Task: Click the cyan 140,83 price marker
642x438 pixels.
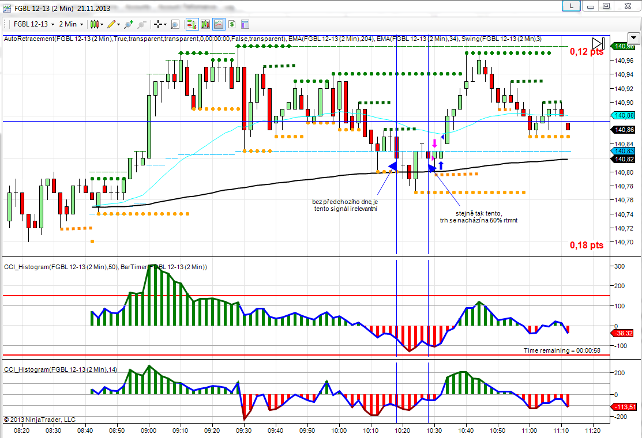Action: click(624, 152)
